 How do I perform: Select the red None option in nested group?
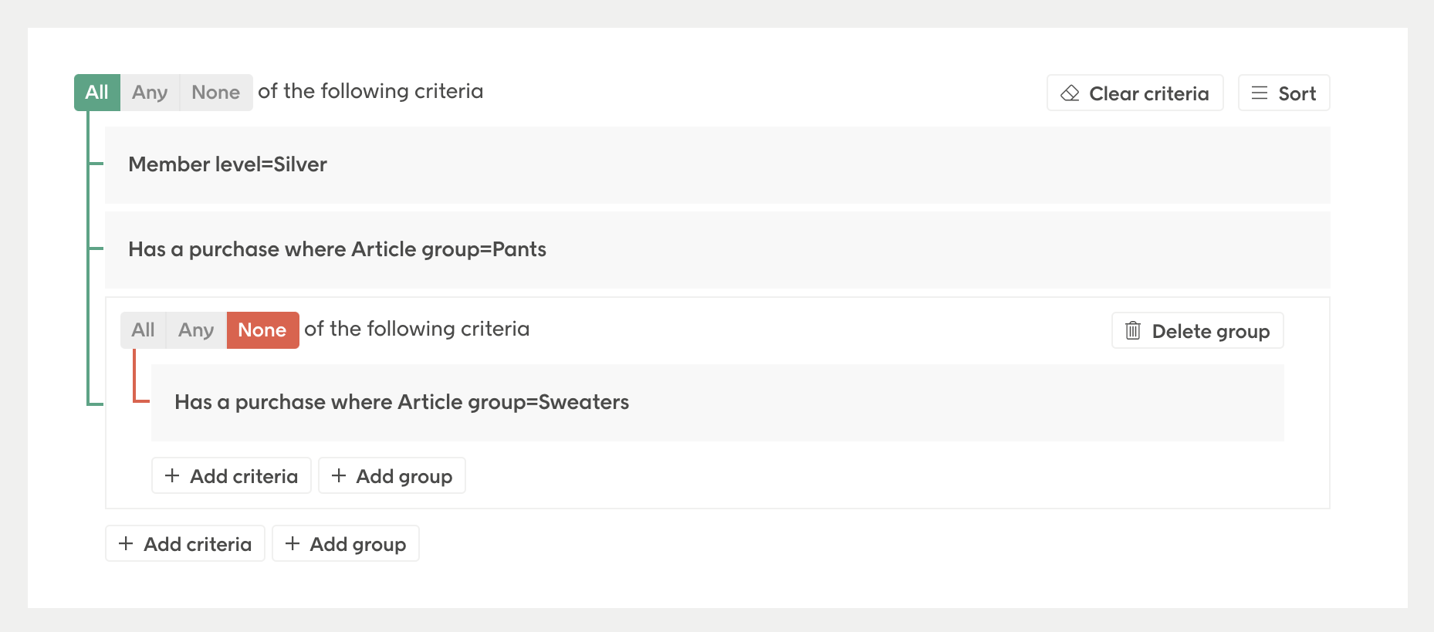click(262, 330)
